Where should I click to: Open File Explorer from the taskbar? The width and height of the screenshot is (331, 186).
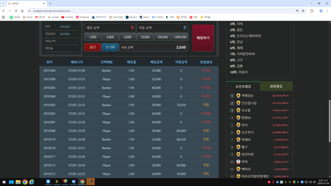coord(18,182)
